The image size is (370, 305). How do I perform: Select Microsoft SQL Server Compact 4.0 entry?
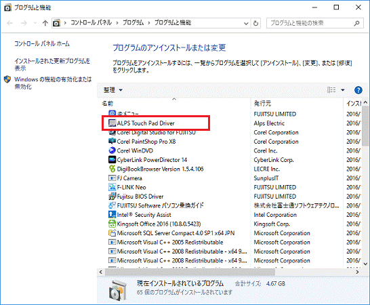pyautogui.click(x=176, y=233)
